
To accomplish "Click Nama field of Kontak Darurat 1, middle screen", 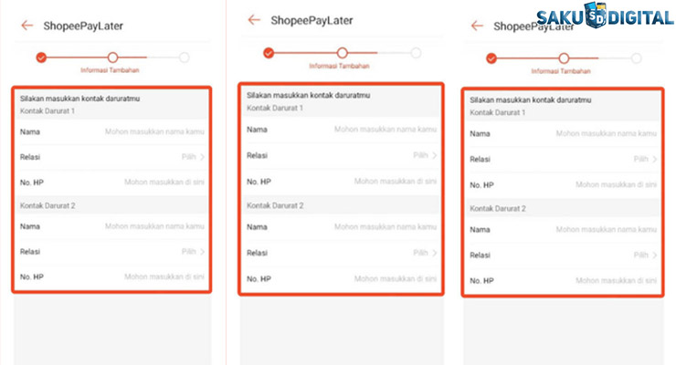I will (x=384, y=130).
